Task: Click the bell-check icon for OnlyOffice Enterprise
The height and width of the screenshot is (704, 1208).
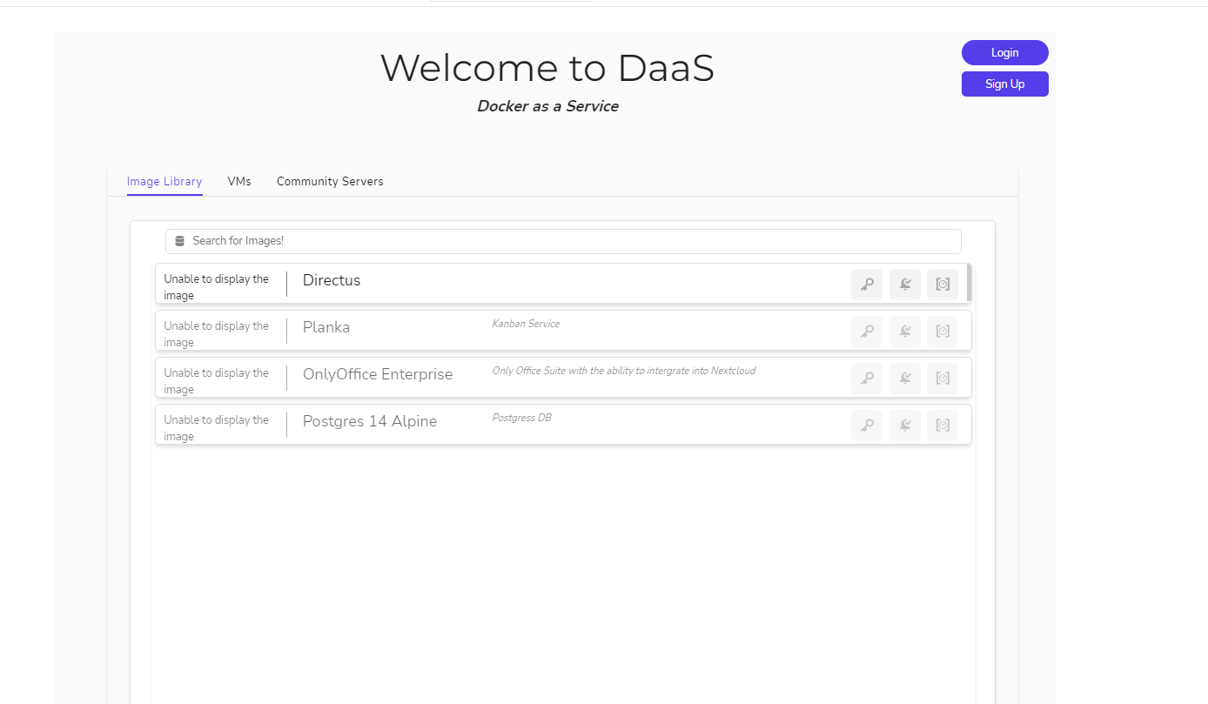Action: pos(905,379)
